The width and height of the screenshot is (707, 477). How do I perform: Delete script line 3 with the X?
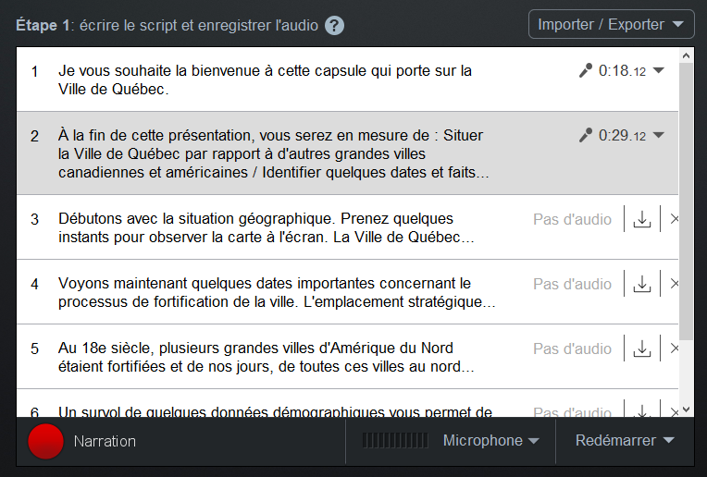pyautogui.click(x=674, y=219)
